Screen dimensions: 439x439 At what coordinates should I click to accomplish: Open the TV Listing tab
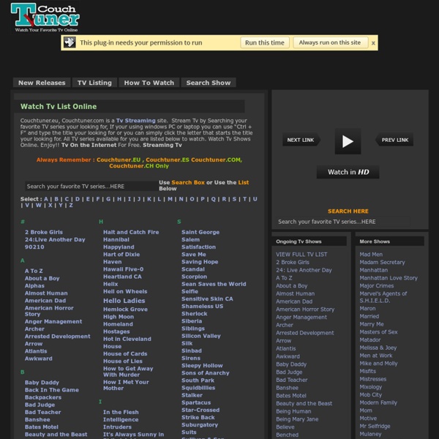tap(94, 83)
